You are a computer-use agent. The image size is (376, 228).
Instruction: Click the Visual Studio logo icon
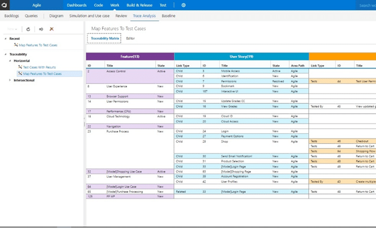4,5
